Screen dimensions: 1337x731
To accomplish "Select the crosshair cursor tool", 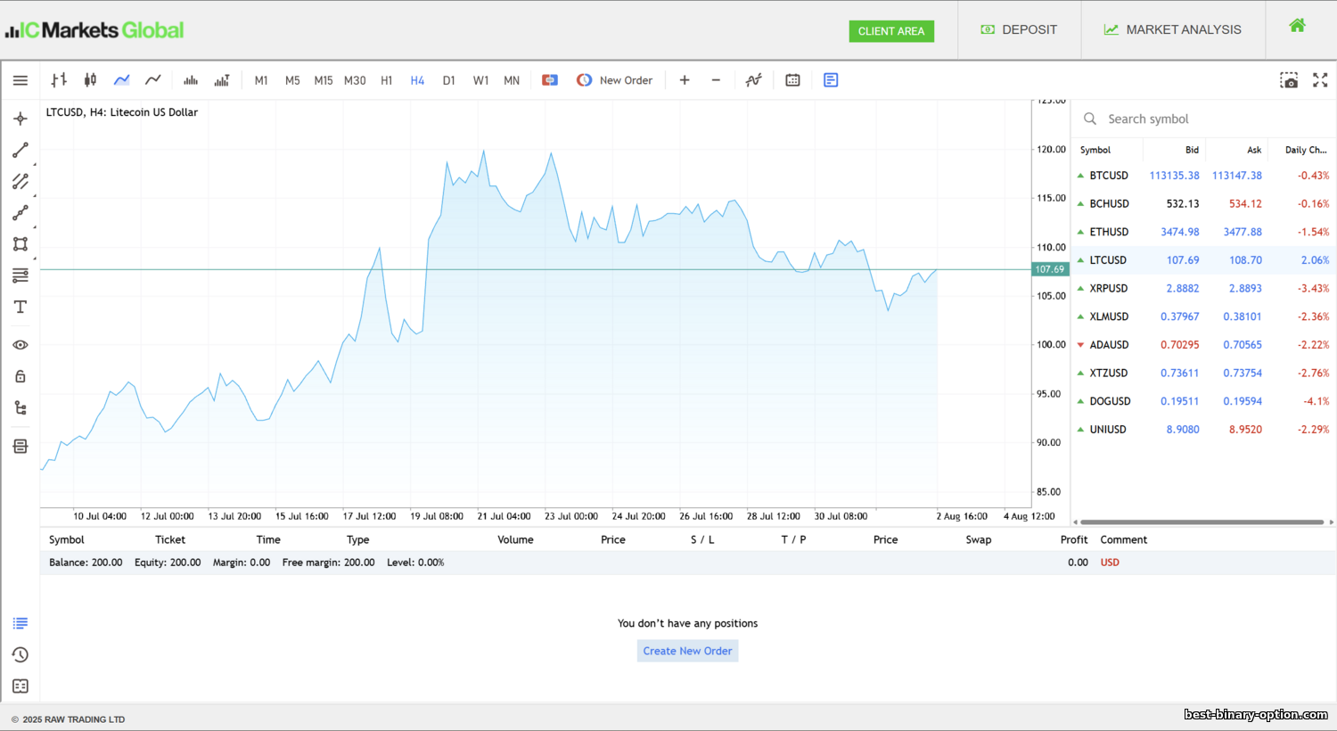I will pos(21,119).
